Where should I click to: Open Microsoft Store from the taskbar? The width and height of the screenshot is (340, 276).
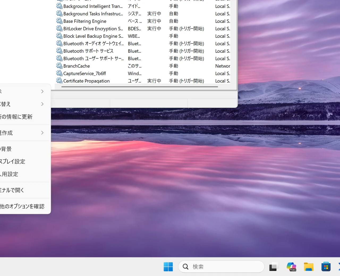pyautogui.click(x=326, y=267)
